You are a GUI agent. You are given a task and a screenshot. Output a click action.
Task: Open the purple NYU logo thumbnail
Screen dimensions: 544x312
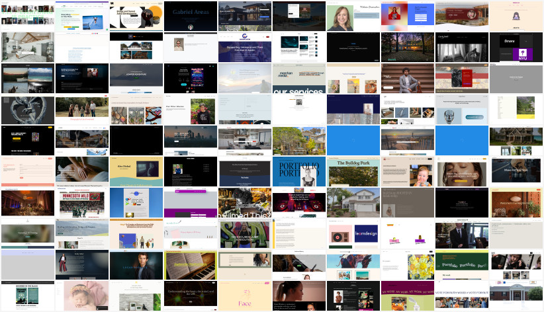tap(516, 47)
